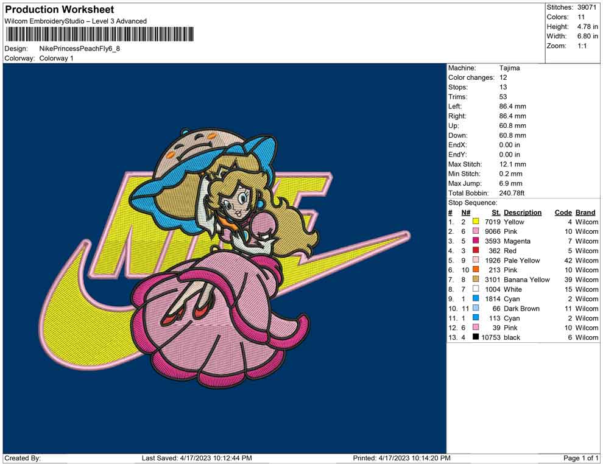Click the barcode under the header

pyautogui.click(x=100, y=34)
